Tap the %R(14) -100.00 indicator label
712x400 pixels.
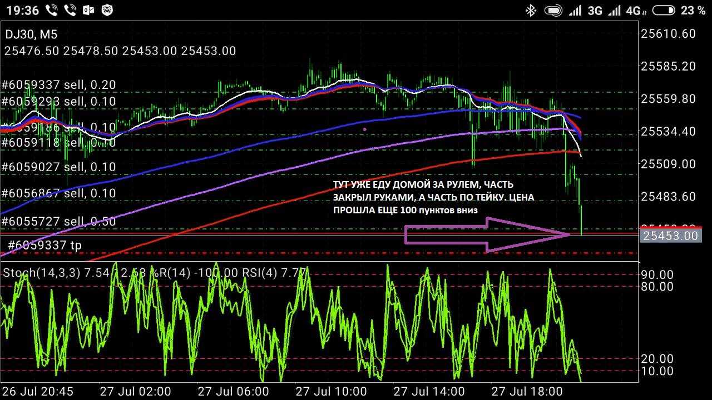click(195, 273)
